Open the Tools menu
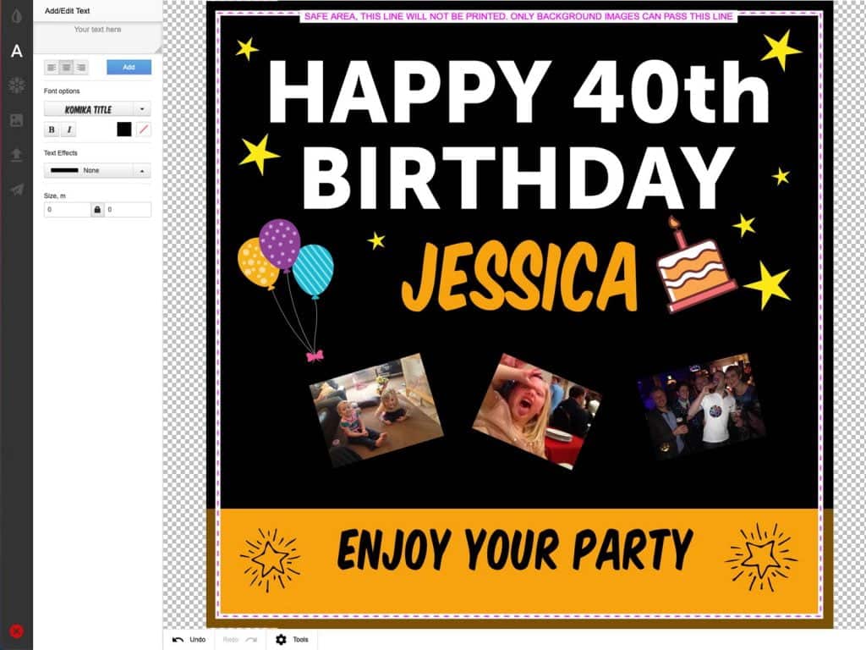Screen dimensions: 866x650 click(292, 640)
